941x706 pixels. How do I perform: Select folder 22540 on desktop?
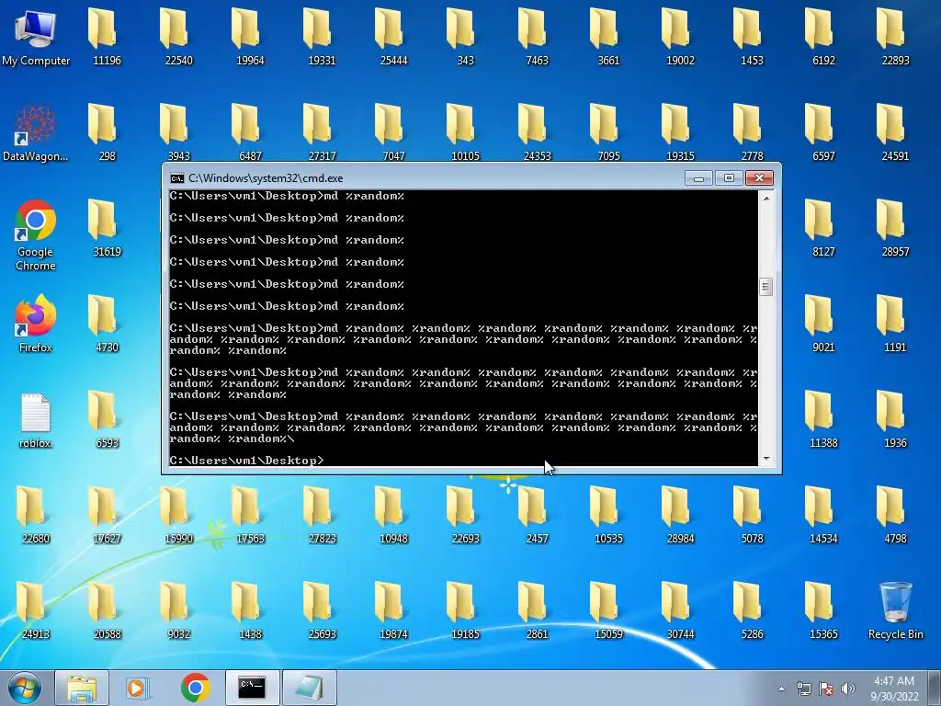tap(179, 38)
